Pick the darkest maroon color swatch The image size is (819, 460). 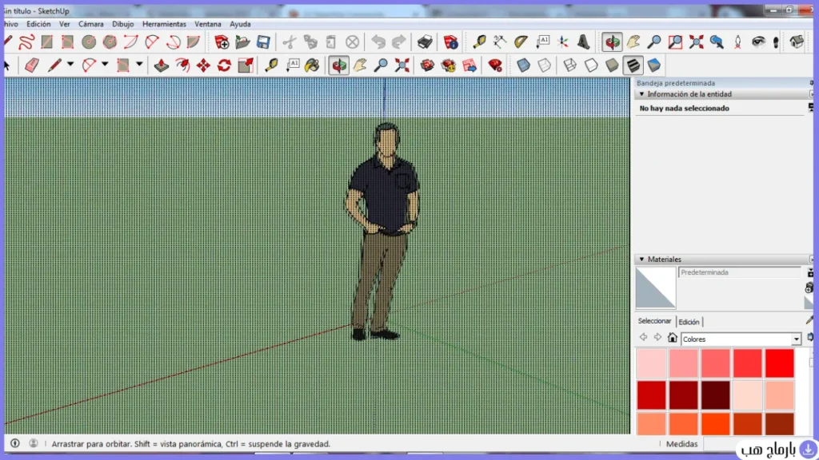[x=716, y=395]
